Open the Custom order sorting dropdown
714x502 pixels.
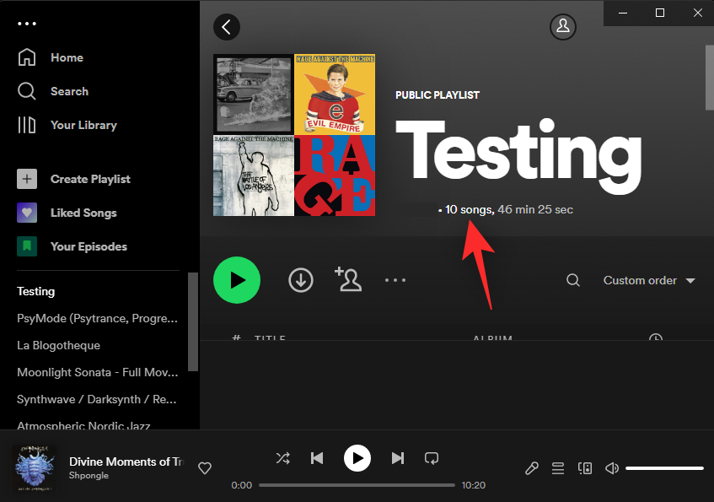[648, 279]
